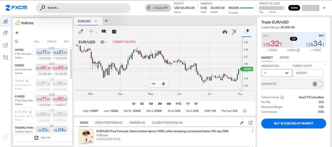The image size is (332, 147).
Task: Click the SELL price 1.15327 tile
Action: coord(277,40)
